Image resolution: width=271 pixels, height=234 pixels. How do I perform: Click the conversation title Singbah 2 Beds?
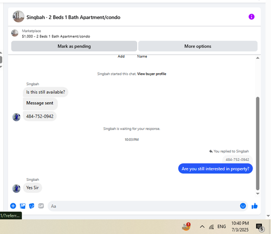click(73, 17)
